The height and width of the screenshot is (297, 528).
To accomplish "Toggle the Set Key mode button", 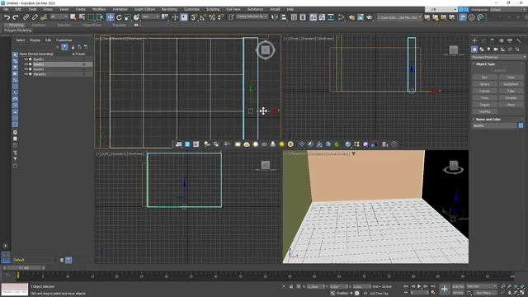I will 458,293.
